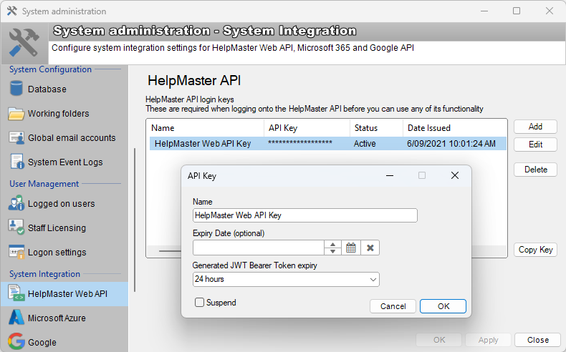566x352 pixels.
Task: Click the Working folders icon
Action: pos(16,114)
